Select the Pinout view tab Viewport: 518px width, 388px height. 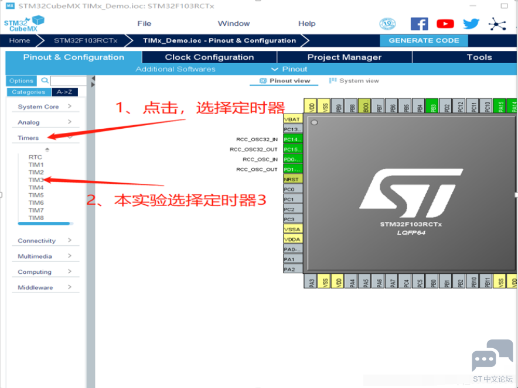tap(284, 81)
